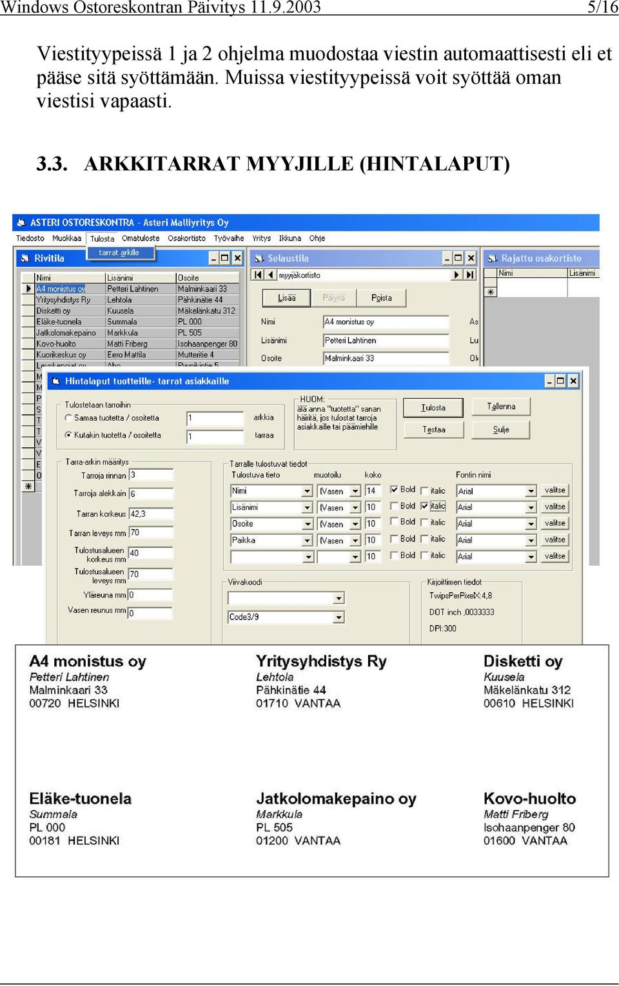This screenshot has height=986, width=619.
Task: Open the Muokkaa menu
Action: click(x=67, y=238)
